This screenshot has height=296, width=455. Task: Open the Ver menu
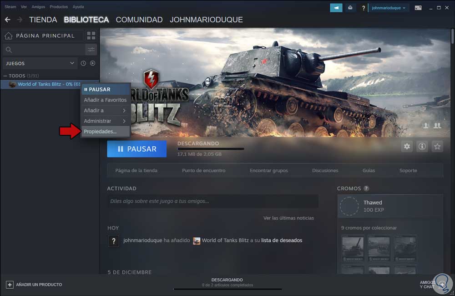(24, 7)
